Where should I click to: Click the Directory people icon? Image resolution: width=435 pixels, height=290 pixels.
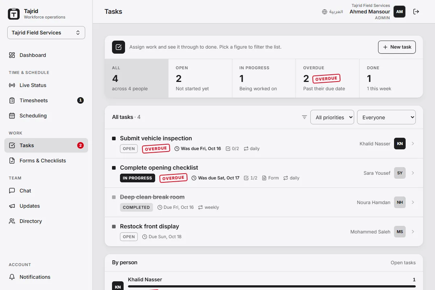(12, 221)
